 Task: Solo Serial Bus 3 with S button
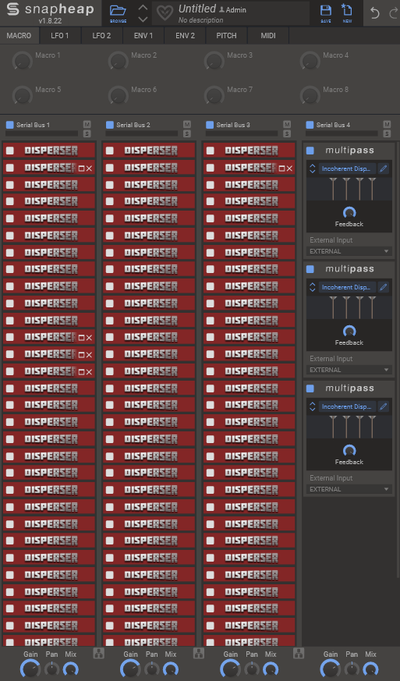[x=287, y=133]
